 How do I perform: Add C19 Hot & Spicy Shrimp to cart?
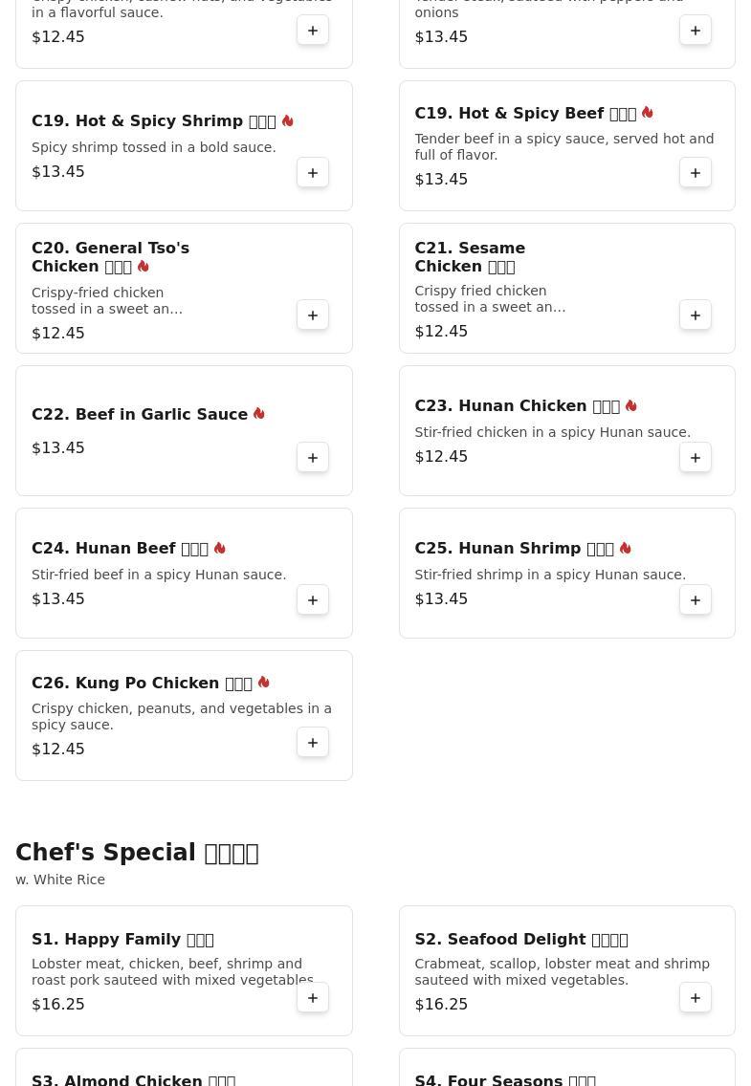pyautogui.click(x=313, y=172)
